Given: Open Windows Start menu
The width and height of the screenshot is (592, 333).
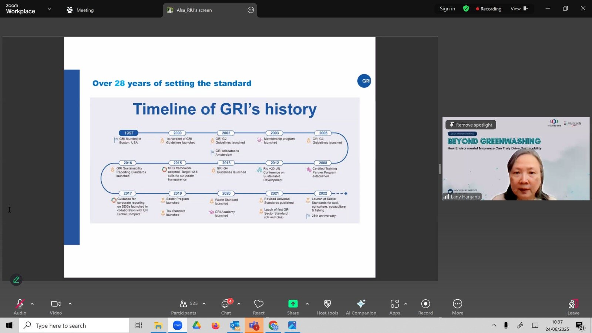Looking at the screenshot, I should 9,325.
